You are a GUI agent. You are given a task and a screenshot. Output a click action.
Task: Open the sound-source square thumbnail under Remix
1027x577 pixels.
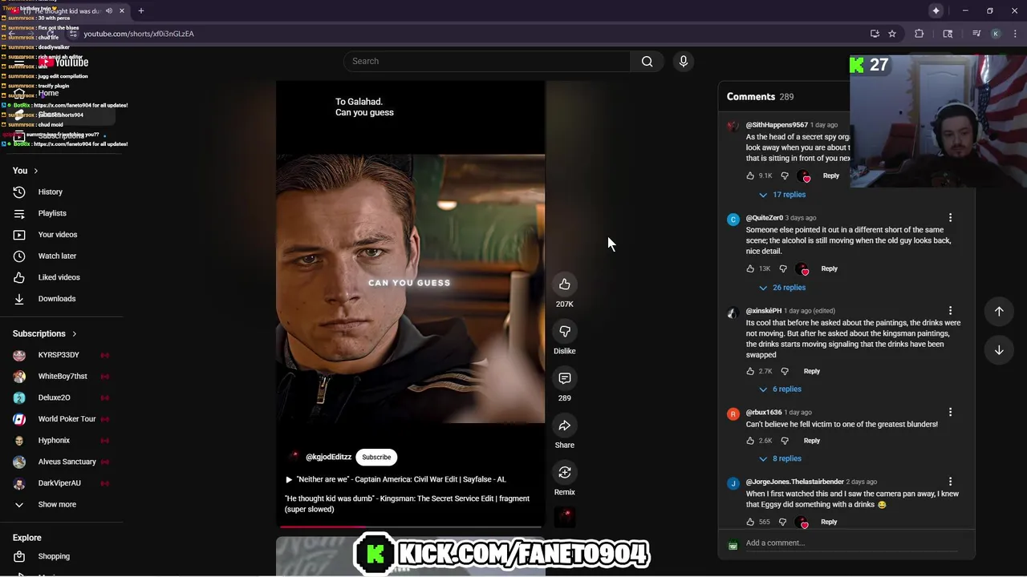point(565,517)
